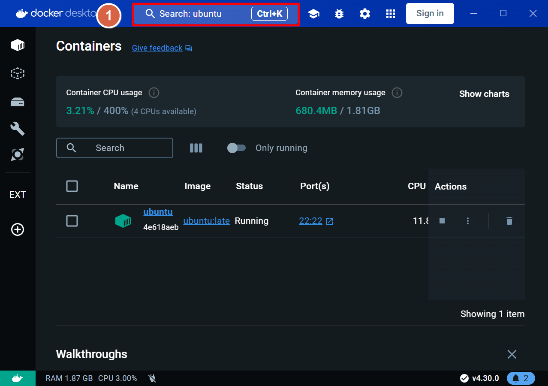Viewport: 548px width, 386px height.
Task: Check the ubuntu container row checkbox
Action: (x=72, y=221)
